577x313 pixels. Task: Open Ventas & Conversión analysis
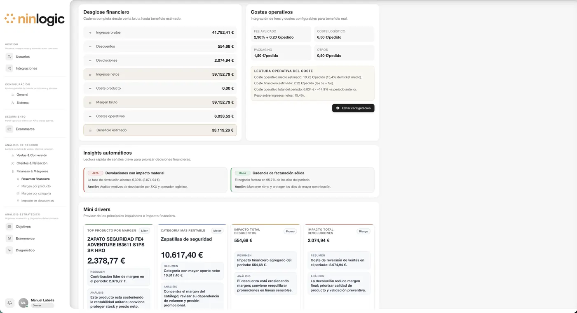(32, 155)
